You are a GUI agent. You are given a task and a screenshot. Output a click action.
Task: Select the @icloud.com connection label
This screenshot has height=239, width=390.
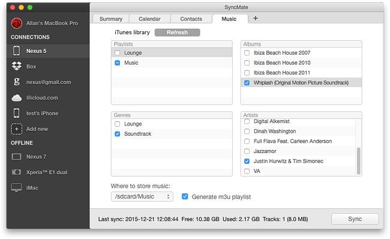(42, 98)
